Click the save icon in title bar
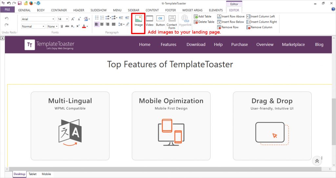This screenshot has width=336, height=178. tap(20, 3)
